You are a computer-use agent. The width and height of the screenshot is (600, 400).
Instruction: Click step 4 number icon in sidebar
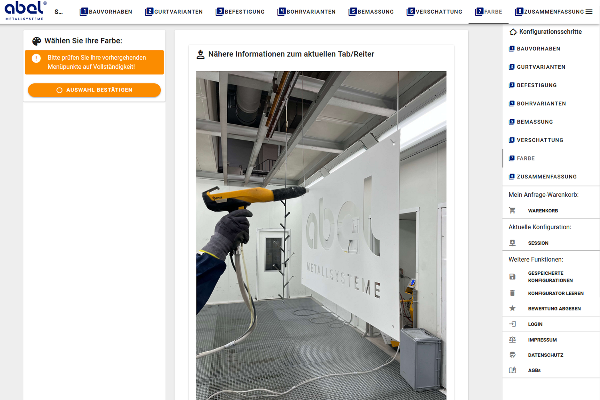coord(512,104)
